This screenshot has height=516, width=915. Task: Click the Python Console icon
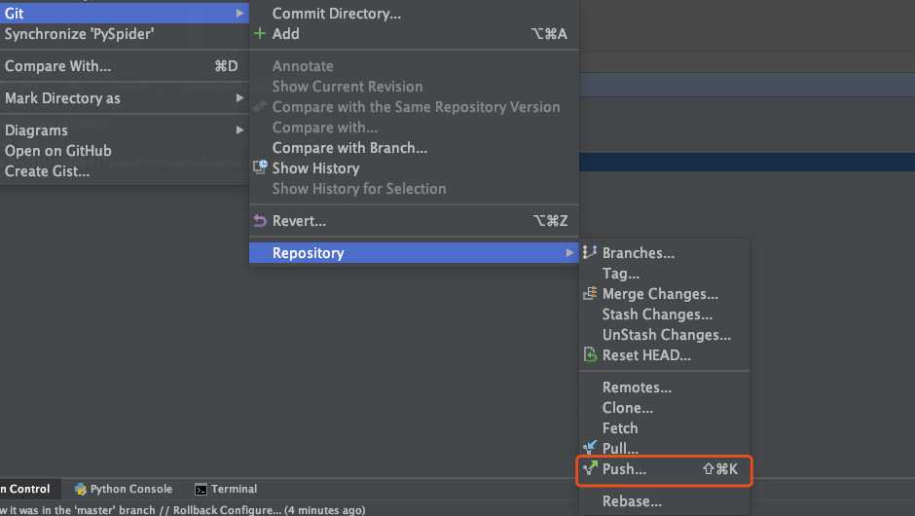(81, 489)
